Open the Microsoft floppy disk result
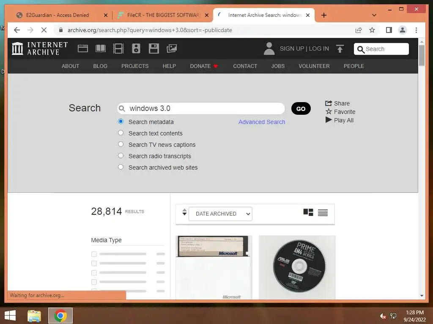433x324 pixels. click(214, 267)
